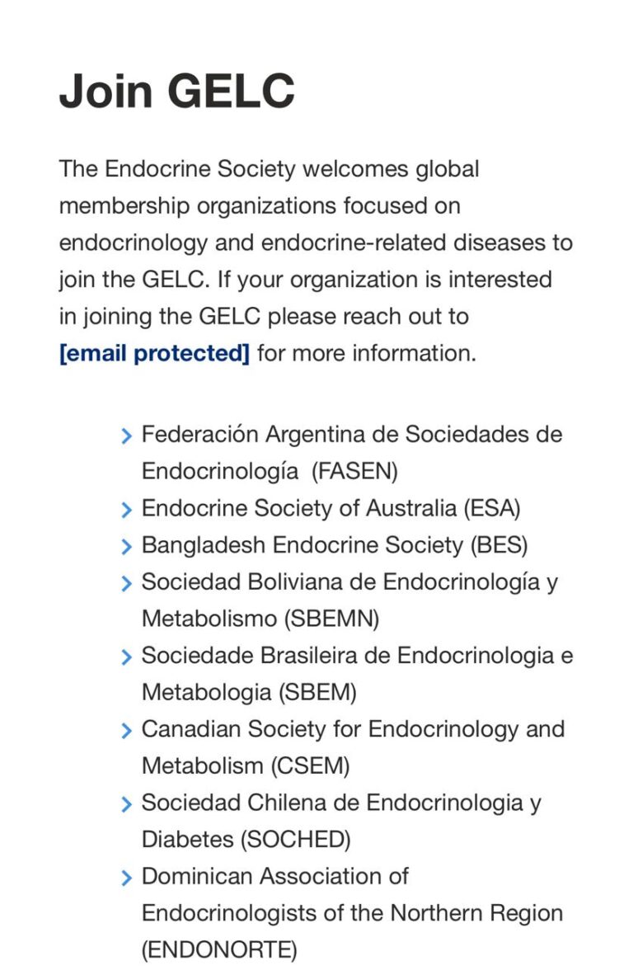Visit the Endocrine Society of Australia (ESA) link

tap(331, 508)
